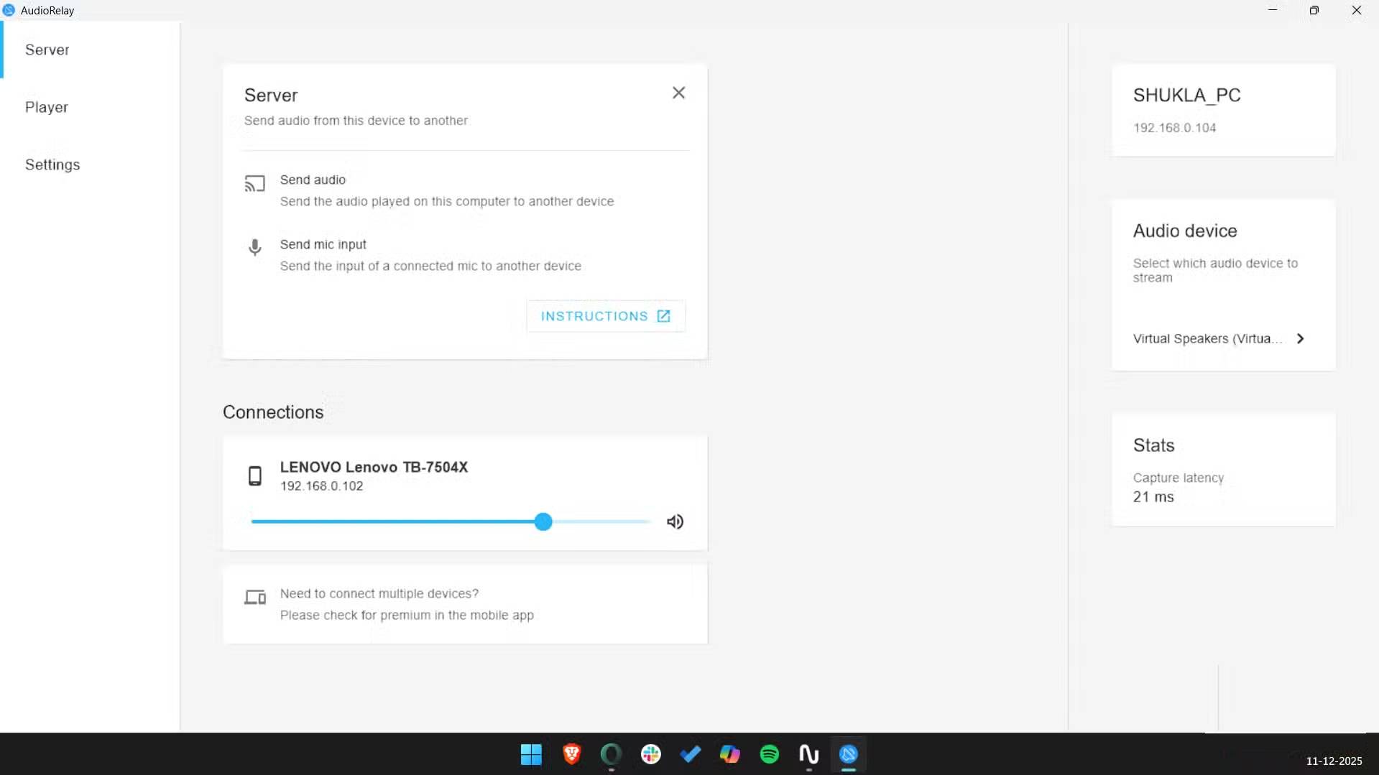Select Send audio to another device
The height and width of the screenshot is (775, 1379).
[313, 180]
